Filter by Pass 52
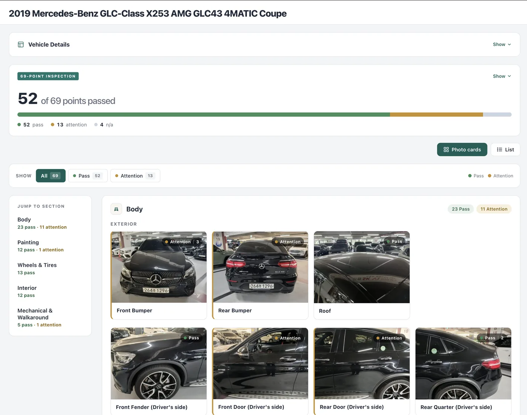 coord(88,176)
